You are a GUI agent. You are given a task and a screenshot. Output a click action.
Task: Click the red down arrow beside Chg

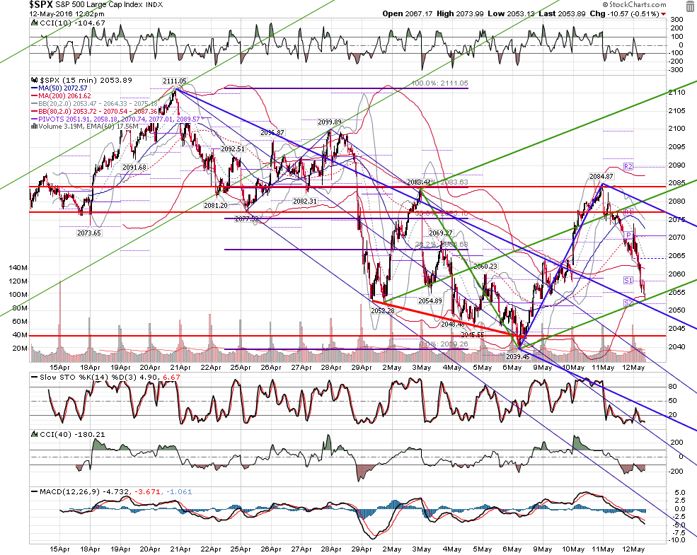point(664,14)
